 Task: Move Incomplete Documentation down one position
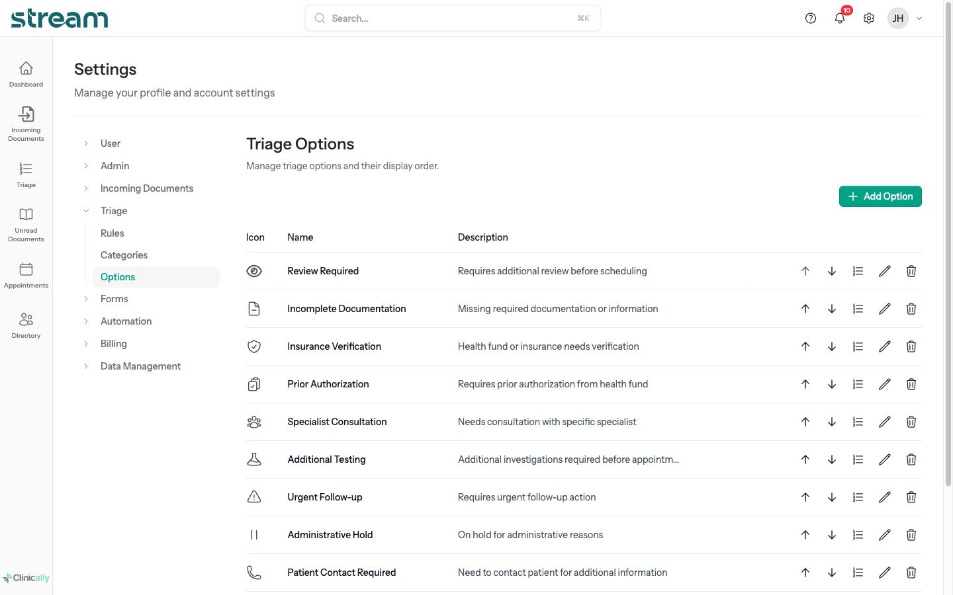[x=832, y=309]
